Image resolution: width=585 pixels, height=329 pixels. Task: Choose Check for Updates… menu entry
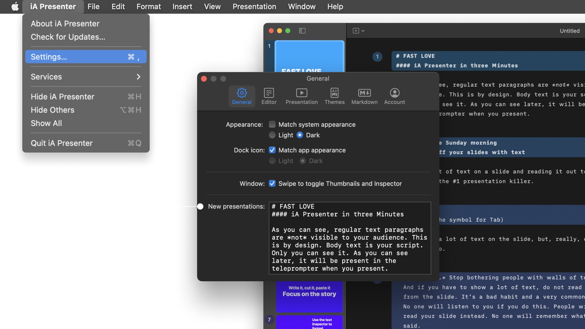[x=68, y=37]
